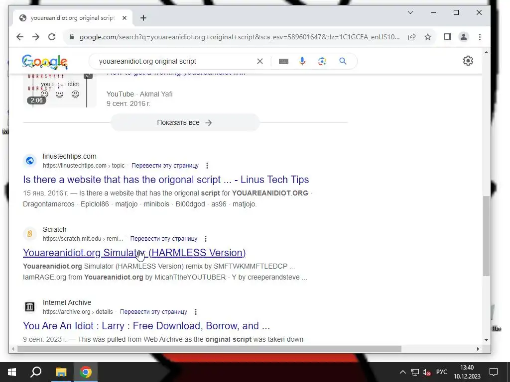Expand the tab search dropdown arrow
Screen dimensions: 510x382
(410, 12)
